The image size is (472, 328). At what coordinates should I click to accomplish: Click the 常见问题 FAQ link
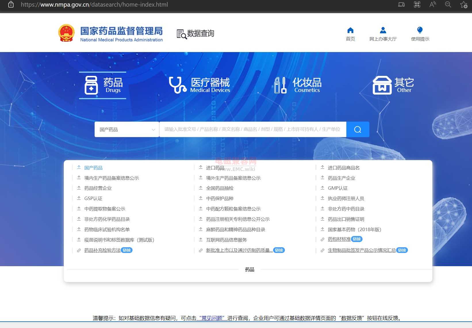coord(212,318)
